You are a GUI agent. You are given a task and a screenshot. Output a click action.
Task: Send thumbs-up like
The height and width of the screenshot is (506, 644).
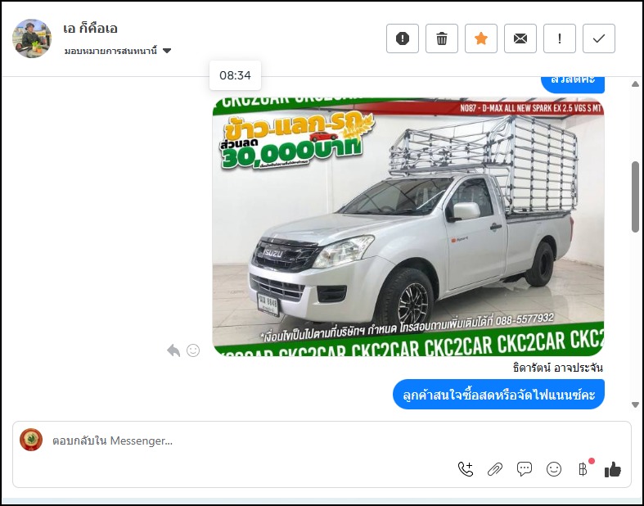point(612,469)
